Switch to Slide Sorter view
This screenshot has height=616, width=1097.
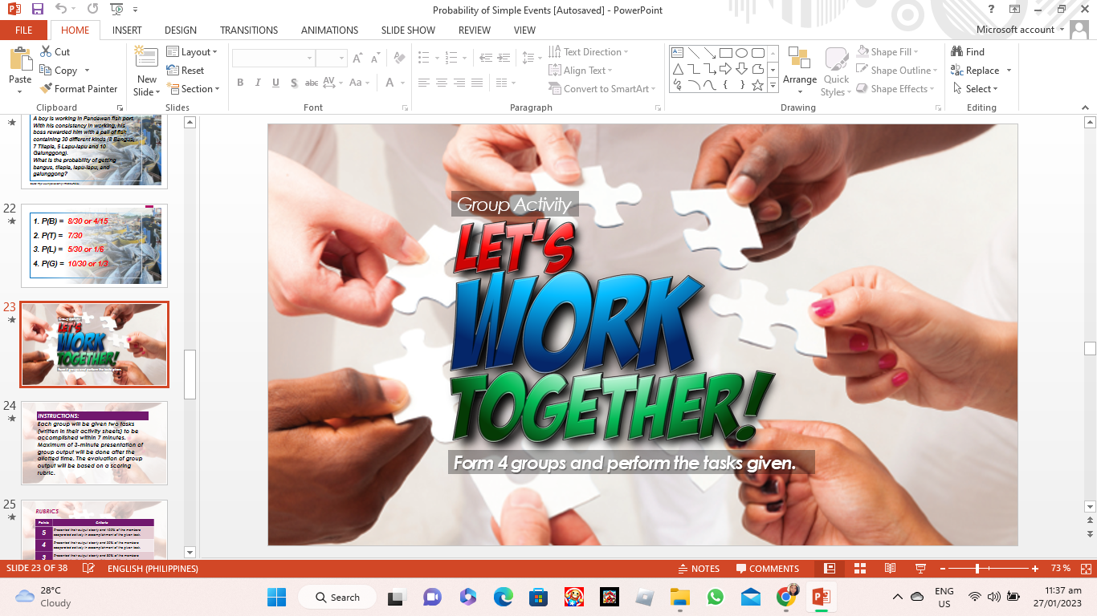tap(860, 569)
